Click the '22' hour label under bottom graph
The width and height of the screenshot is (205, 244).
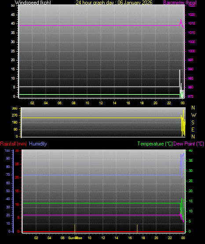170,238
